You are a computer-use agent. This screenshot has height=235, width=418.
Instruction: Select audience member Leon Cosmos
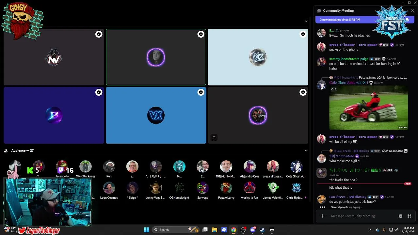tap(109, 190)
